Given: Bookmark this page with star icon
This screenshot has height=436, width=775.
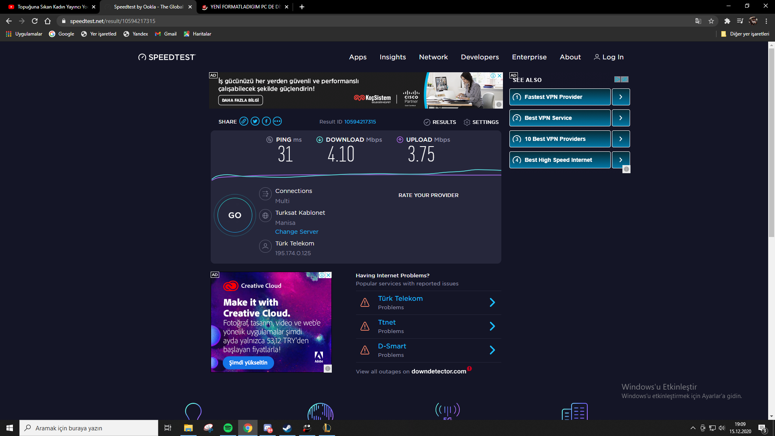Looking at the screenshot, I should 711,21.
